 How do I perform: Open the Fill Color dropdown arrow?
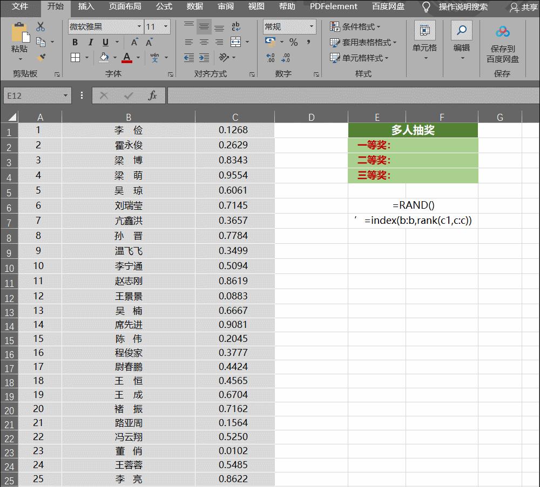pyautogui.click(x=116, y=57)
